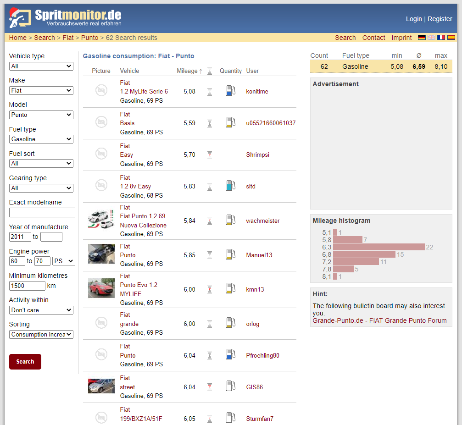Click hourglass icon in Shrimpsi row

[210, 155]
